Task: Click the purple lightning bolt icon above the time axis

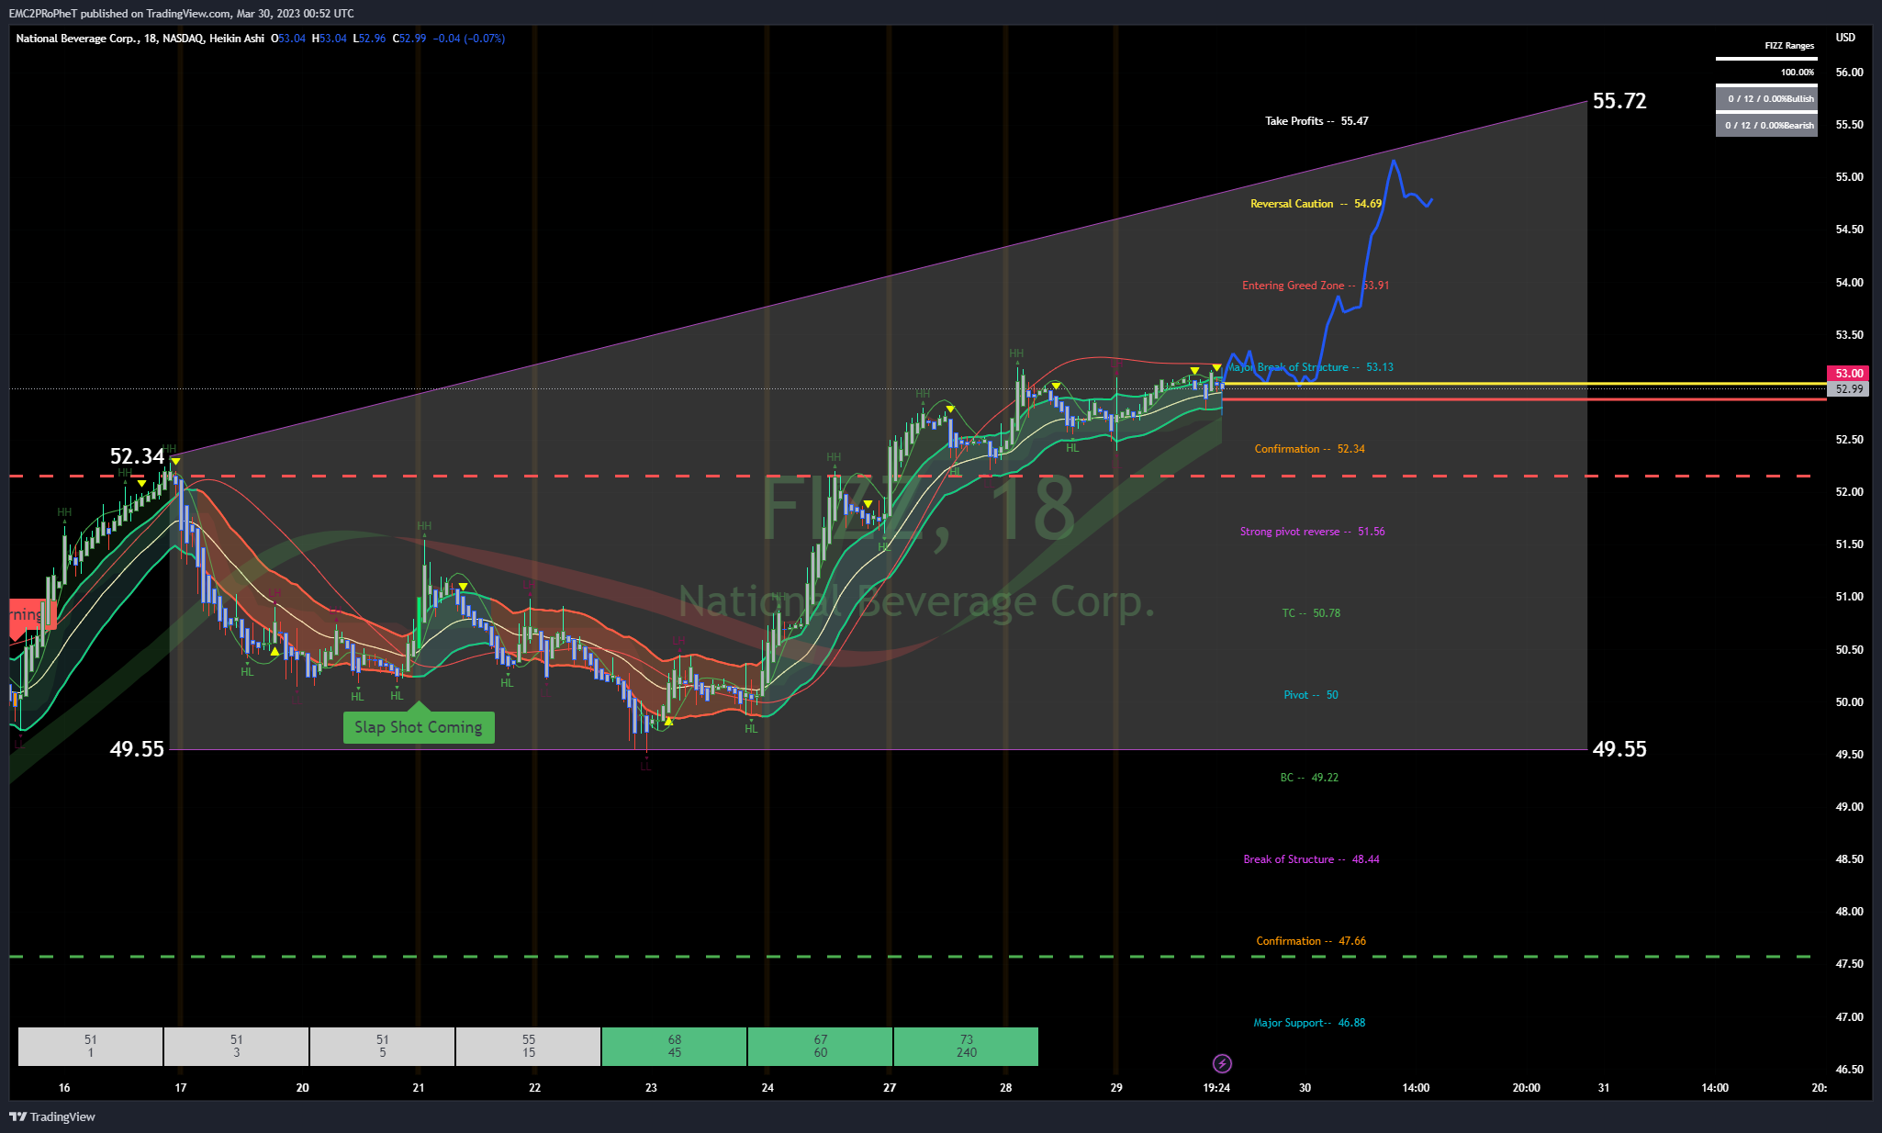Action: pos(1222,1063)
